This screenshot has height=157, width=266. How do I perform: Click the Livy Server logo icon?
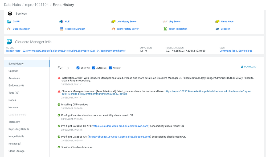165,22
